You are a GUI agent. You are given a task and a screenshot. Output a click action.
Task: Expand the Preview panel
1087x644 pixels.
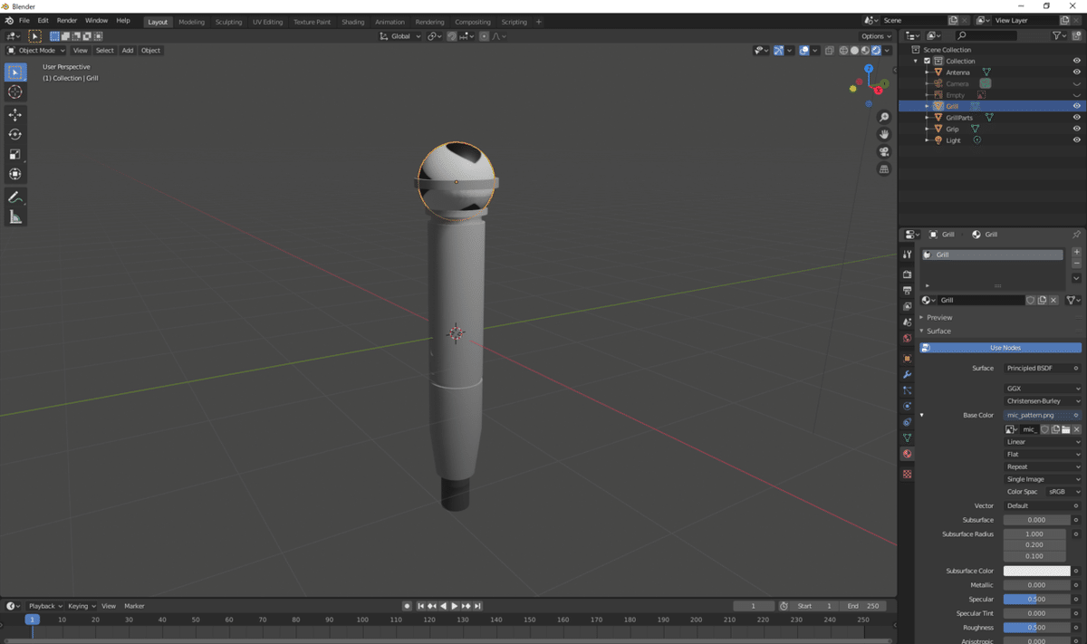939,318
